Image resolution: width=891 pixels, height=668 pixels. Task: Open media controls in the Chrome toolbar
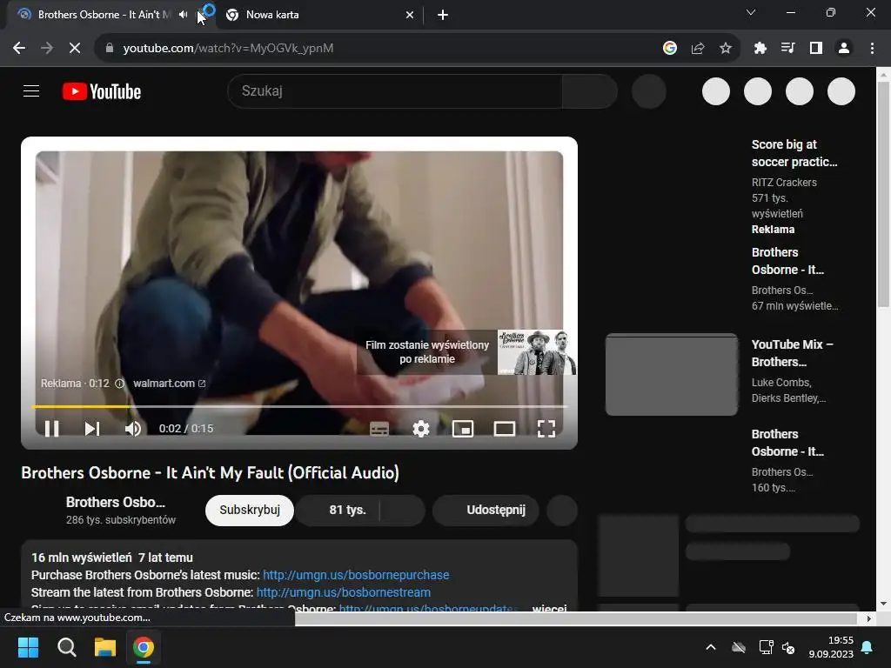[788, 49]
